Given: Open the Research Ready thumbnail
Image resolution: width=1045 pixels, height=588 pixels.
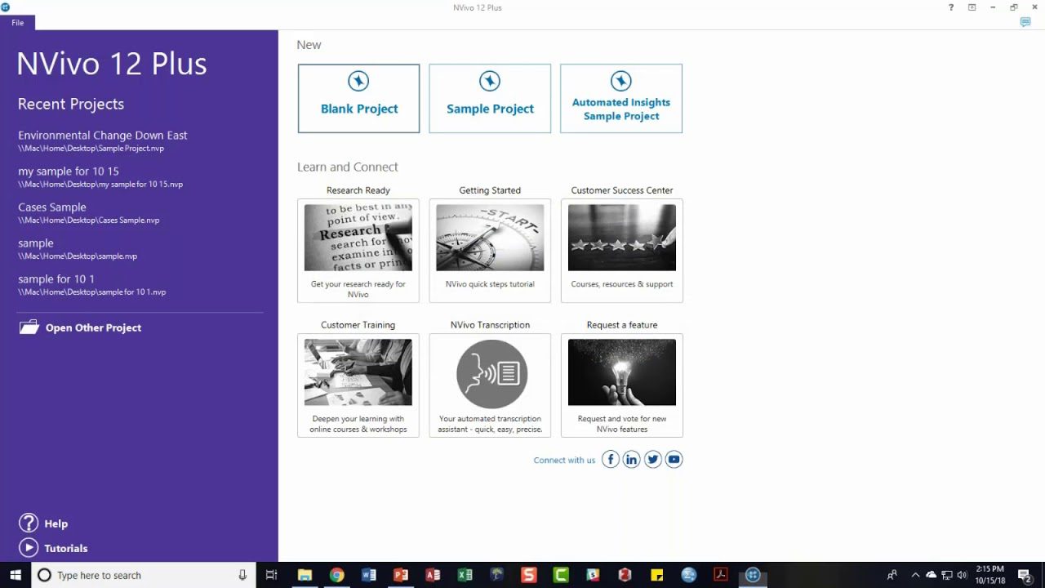Looking at the screenshot, I should (358, 238).
